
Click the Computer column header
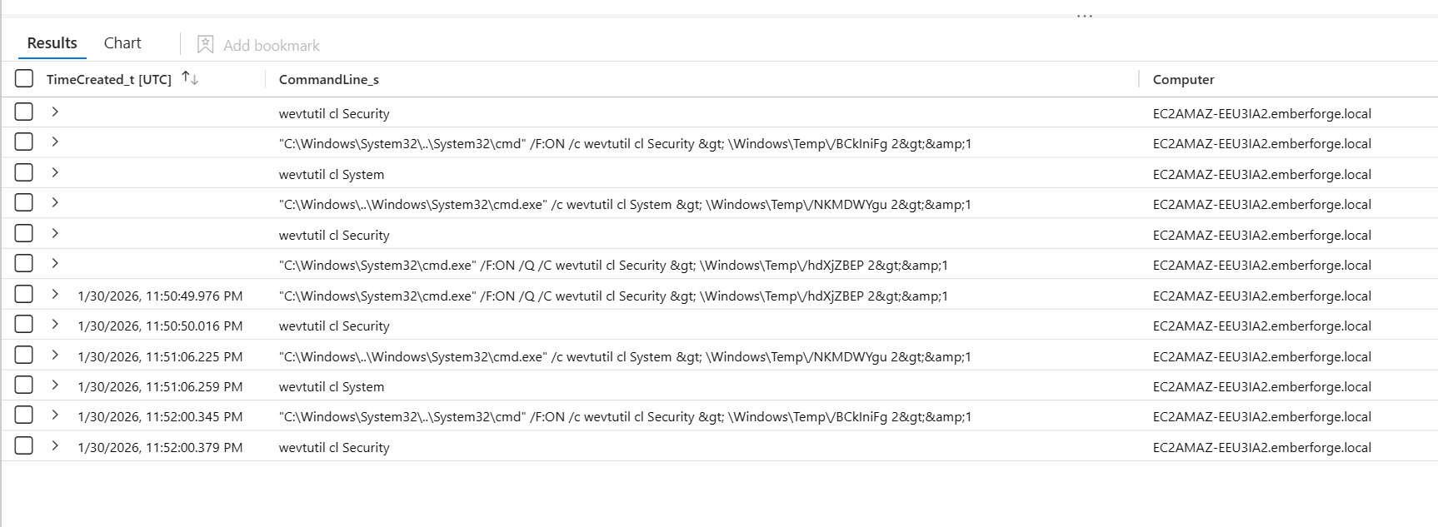click(1183, 80)
